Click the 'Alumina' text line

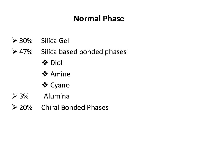point(57,96)
